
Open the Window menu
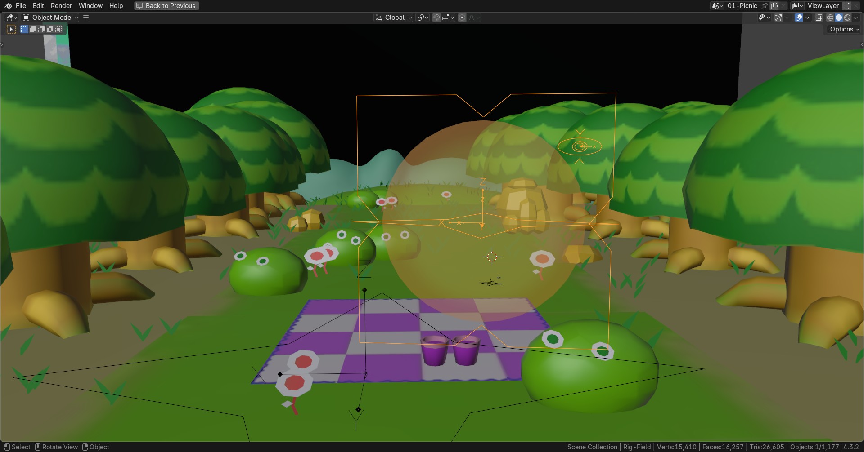pyautogui.click(x=90, y=6)
